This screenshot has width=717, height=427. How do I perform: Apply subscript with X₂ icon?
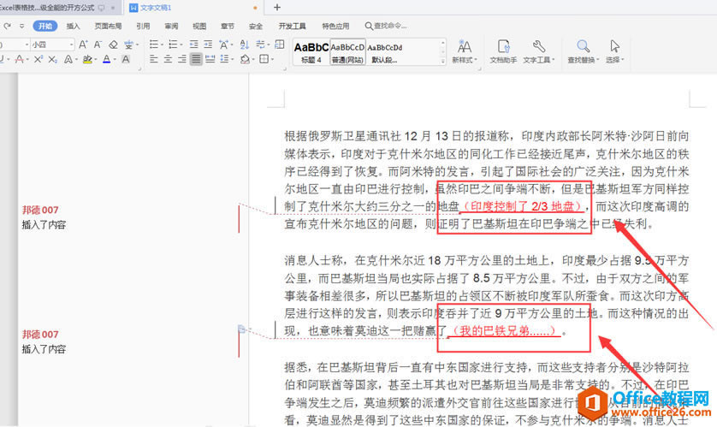click(x=52, y=59)
